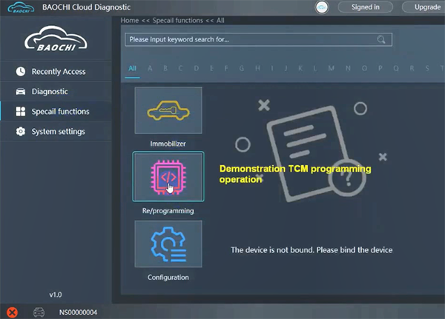445x319 pixels.
Task: Select Specail functions in sidebar
Action: point(56,111)
